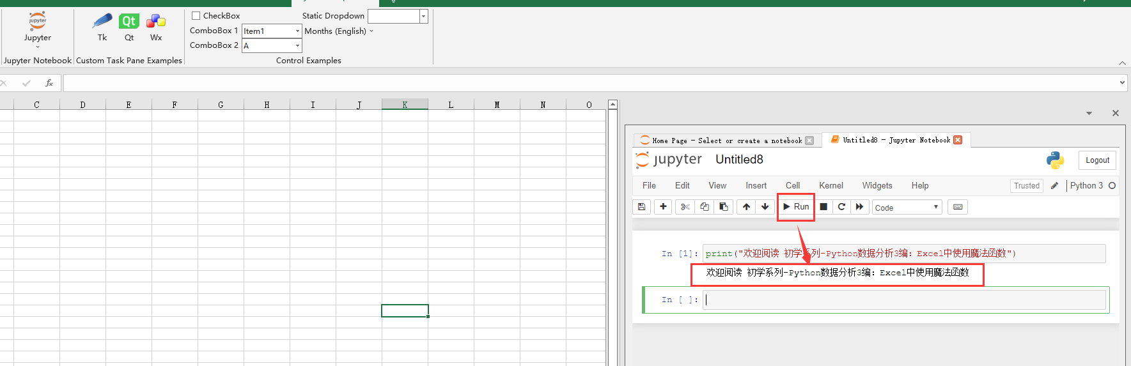Click inside the empty code cell

pyautogui.click(x=904, y=300)
